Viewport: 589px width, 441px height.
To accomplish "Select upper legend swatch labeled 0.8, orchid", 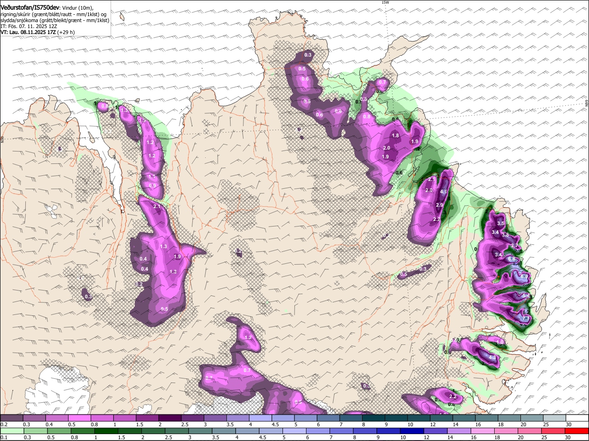I will coord(102,418).
